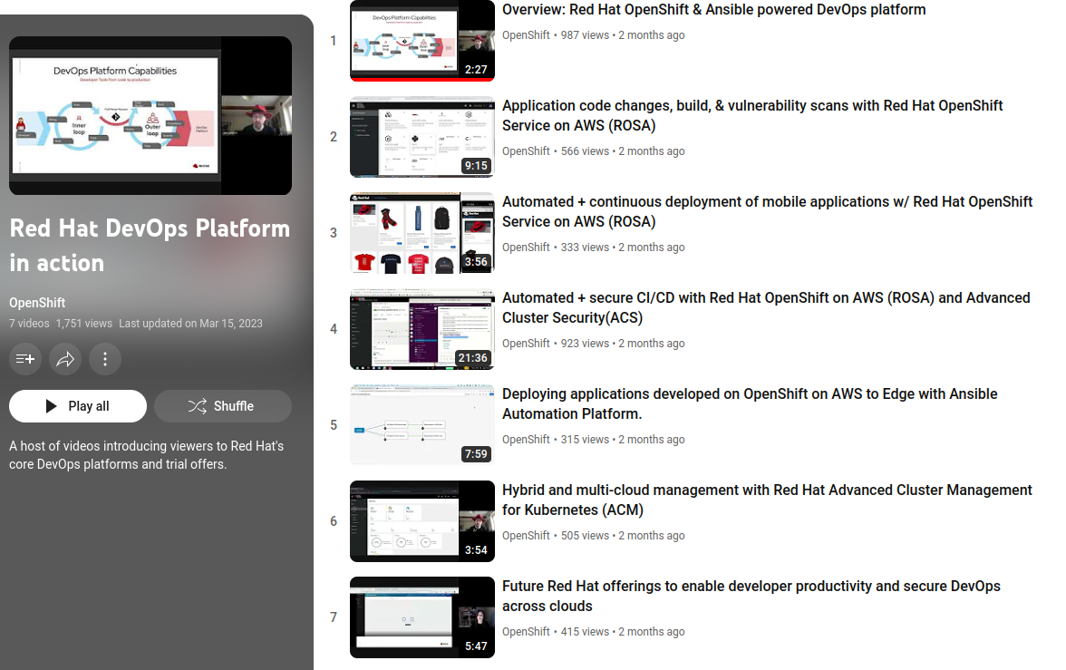Click the playlist cover thumbnail
This screenshot has height=670, width=1066.
coord(150,115)
